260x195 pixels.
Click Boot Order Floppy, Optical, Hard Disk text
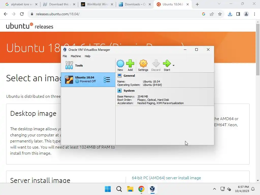153,100
